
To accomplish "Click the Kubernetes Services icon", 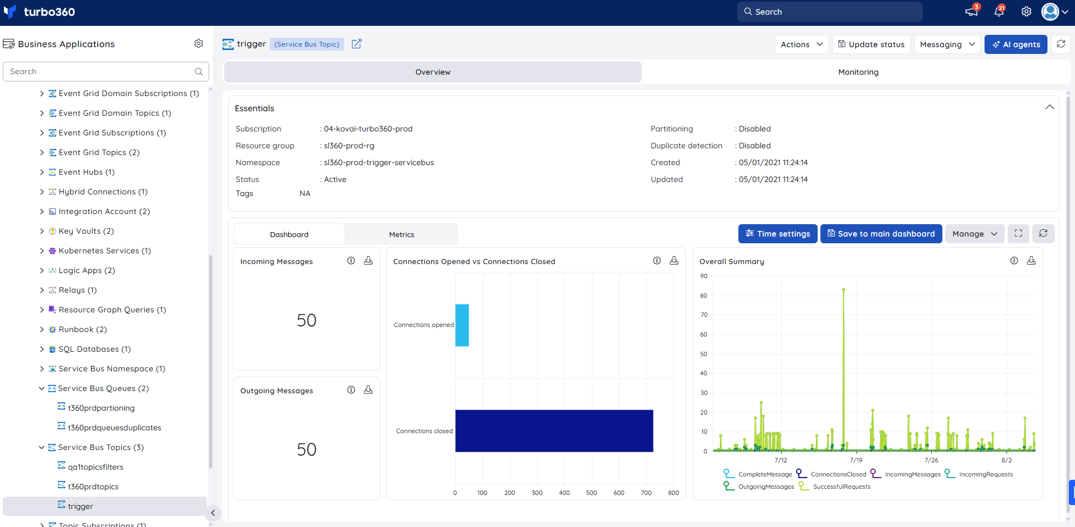I will click(52, 251).
